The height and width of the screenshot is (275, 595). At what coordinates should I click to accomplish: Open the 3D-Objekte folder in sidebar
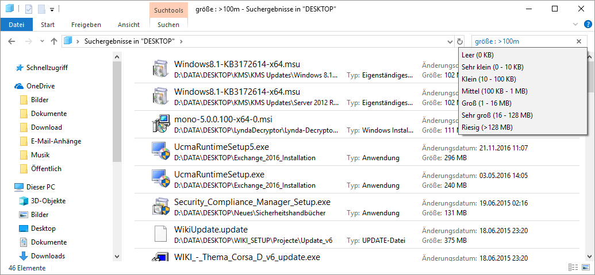[x=48, y=200]
